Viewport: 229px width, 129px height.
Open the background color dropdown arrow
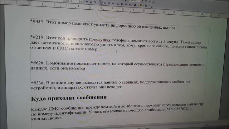149,6
